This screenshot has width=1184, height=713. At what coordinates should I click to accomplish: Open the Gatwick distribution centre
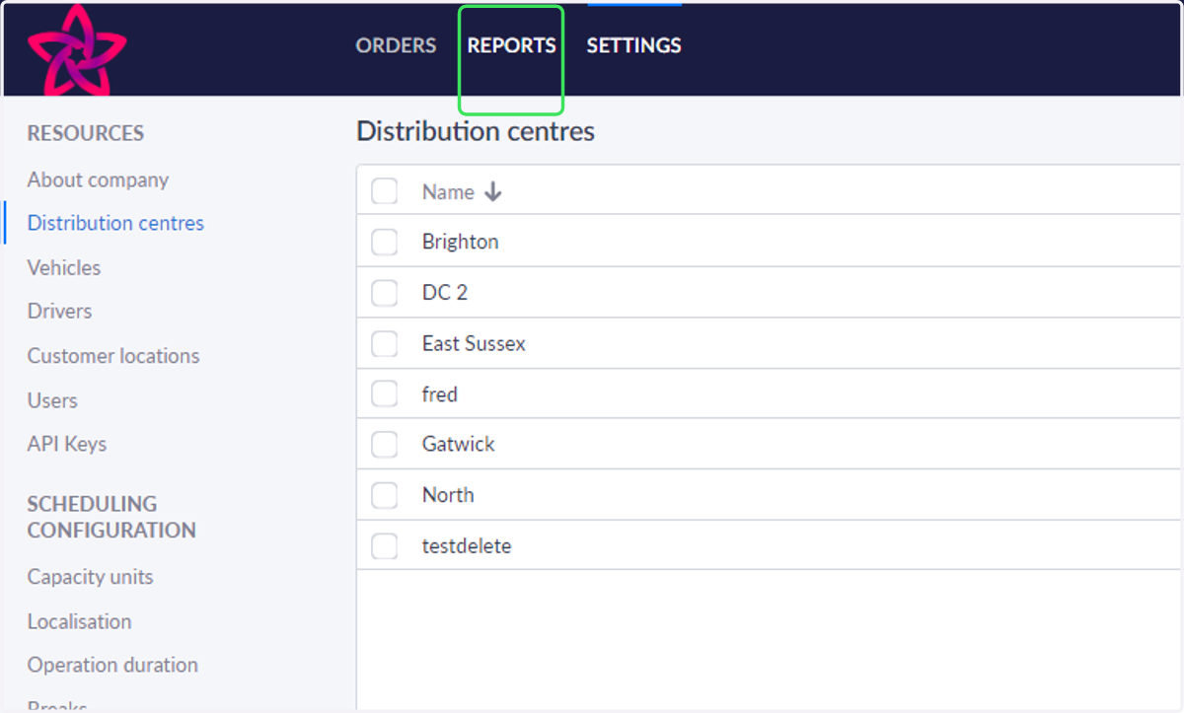[x=458, y=444]
